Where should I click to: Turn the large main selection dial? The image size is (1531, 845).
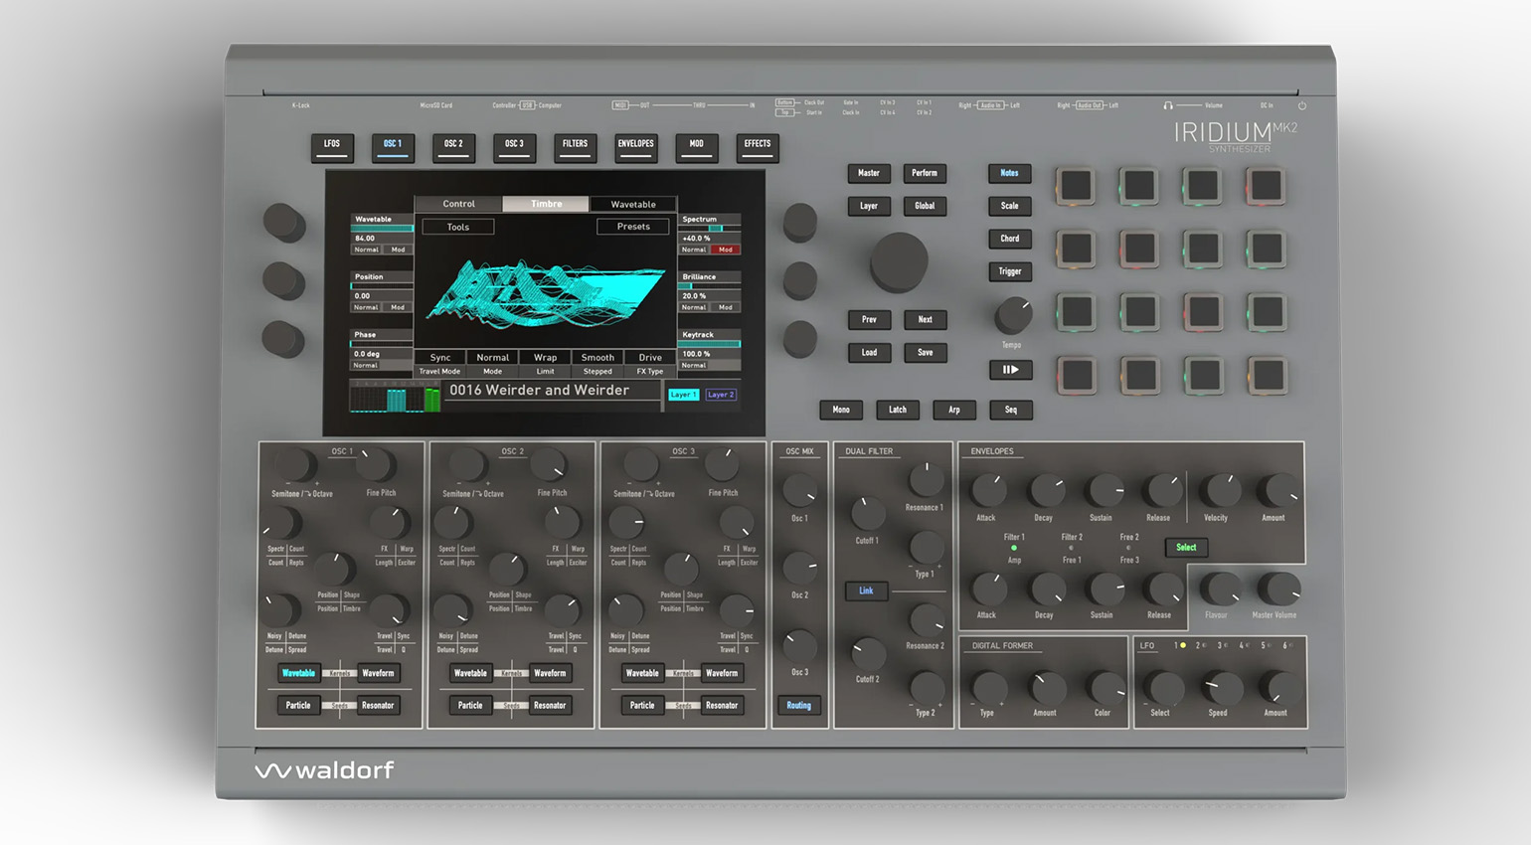point(899,261)
